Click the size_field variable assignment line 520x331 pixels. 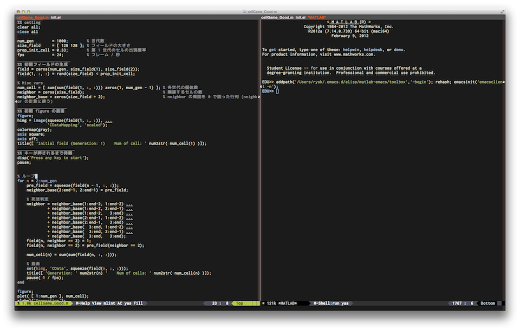[x=50, y=45]
